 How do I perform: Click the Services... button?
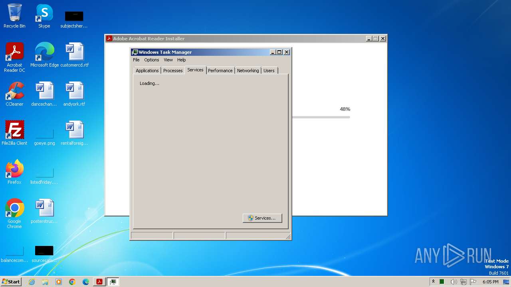click(x=262, y=218)
